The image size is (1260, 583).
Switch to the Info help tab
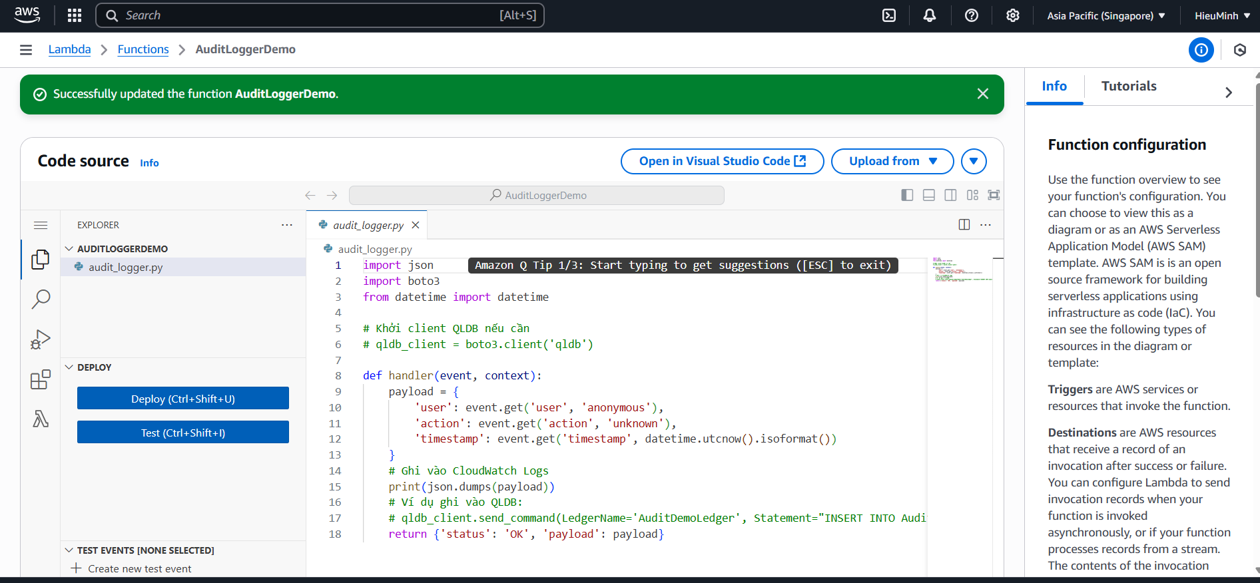click(x=1054, y=87)
